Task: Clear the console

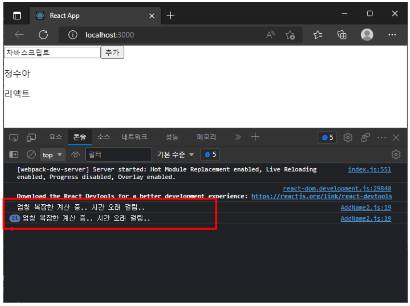Action: point(31,155)
